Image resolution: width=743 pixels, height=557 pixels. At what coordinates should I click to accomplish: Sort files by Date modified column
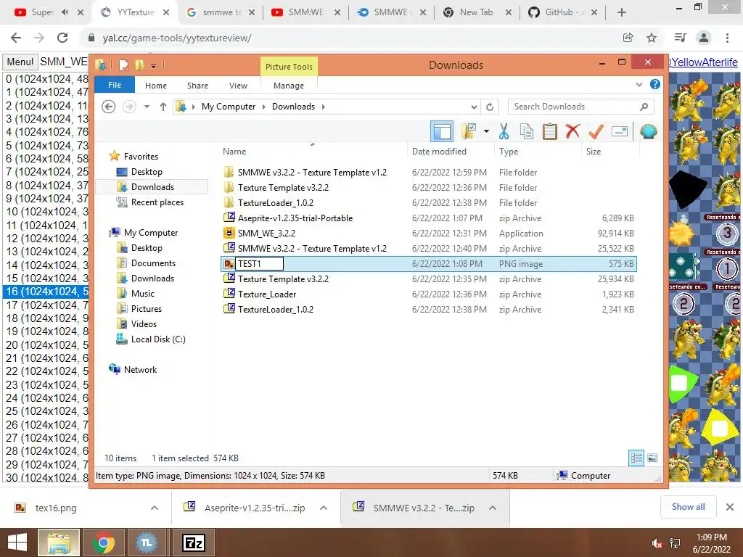[439, 151]
